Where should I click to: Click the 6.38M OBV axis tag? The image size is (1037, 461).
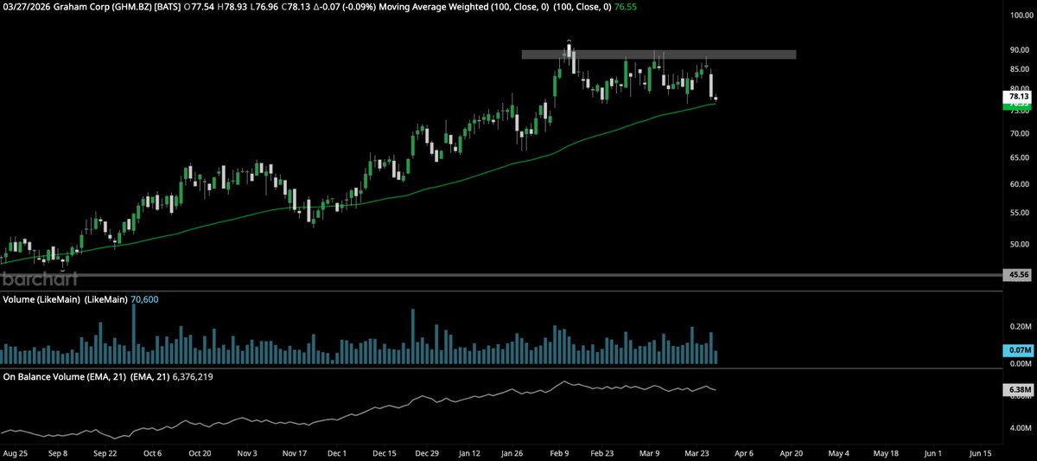click(1019, 390)
